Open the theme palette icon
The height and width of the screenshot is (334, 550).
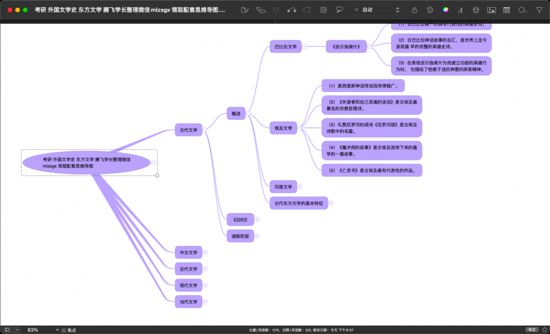[430, 10]
